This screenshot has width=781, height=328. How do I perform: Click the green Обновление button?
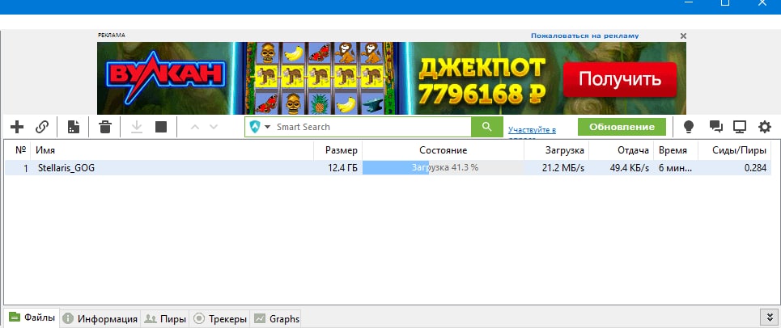622,127
